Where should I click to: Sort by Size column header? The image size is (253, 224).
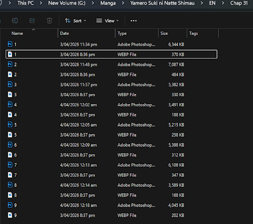point(164,33)
